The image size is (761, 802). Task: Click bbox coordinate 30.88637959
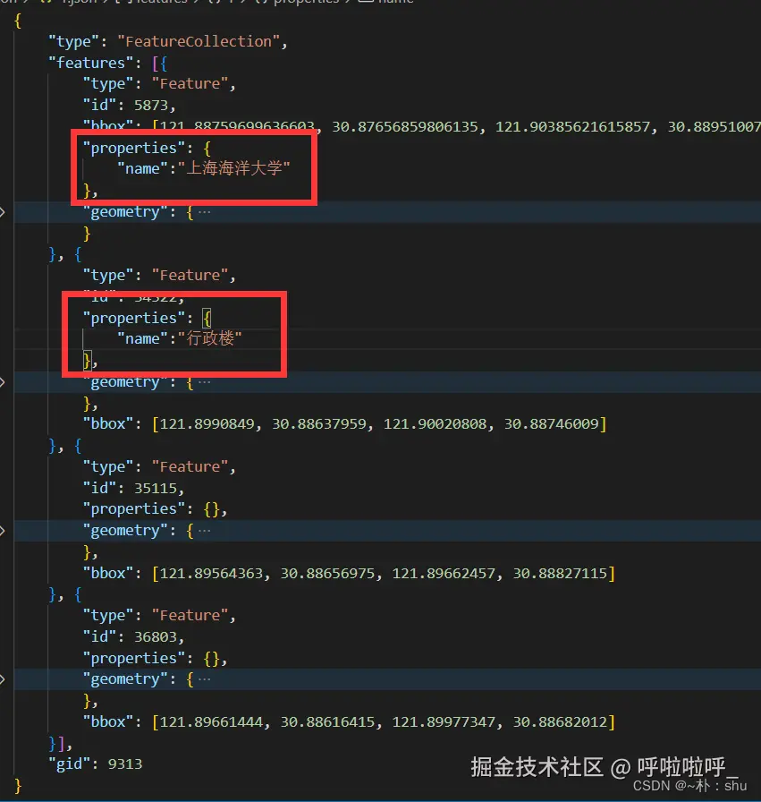click(319, 424)
